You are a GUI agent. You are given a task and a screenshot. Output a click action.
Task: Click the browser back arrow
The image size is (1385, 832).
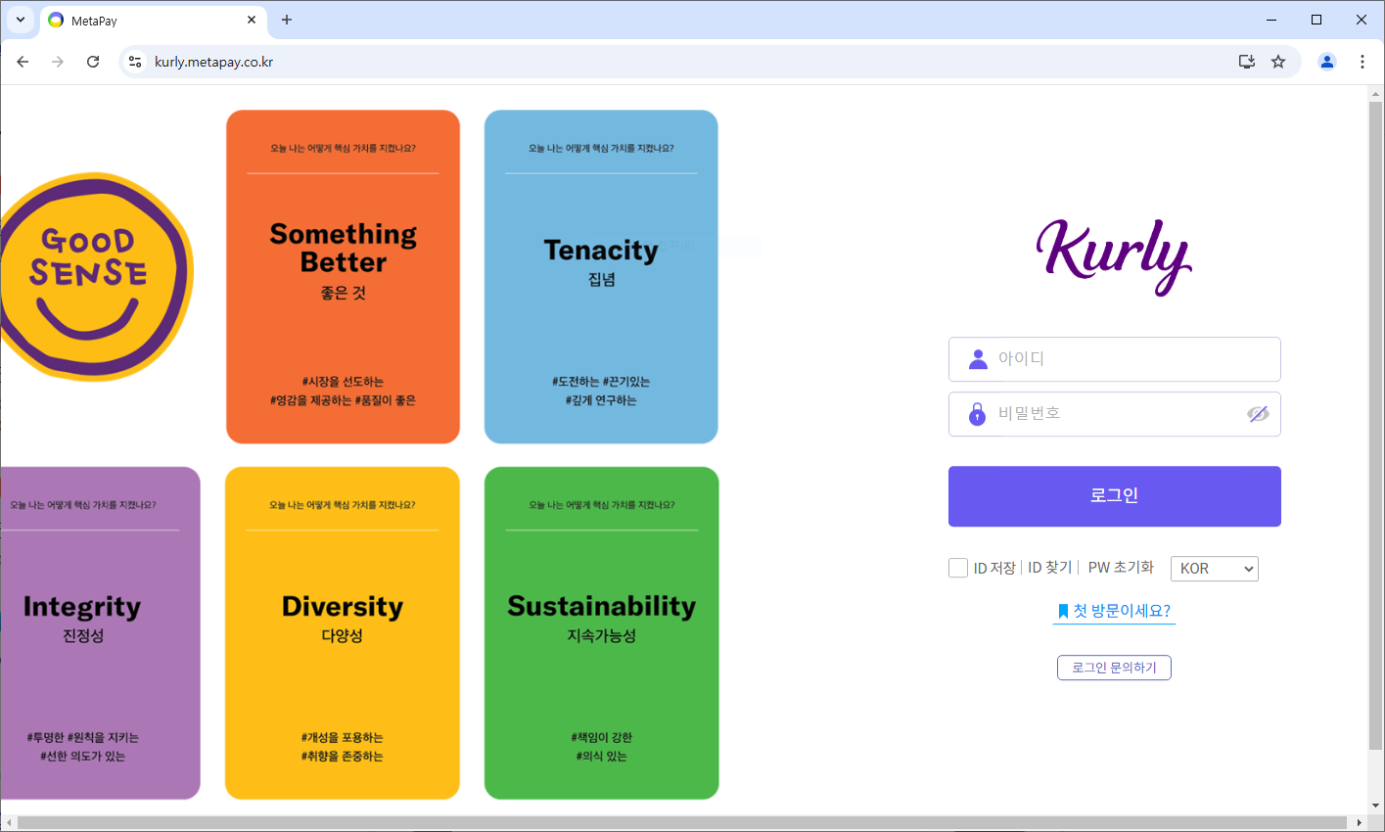pyautogui.click(x=23, y=62)
